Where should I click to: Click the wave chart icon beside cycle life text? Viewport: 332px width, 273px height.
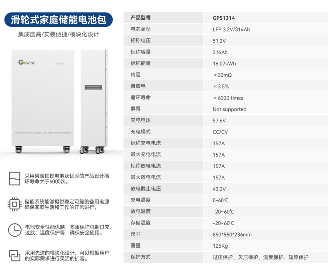point(14,178)
